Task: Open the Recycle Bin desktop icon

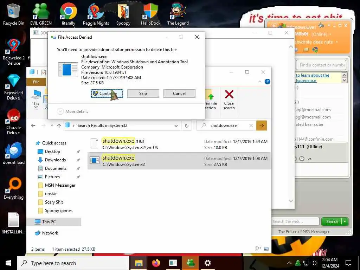Action: coord(14,14)
